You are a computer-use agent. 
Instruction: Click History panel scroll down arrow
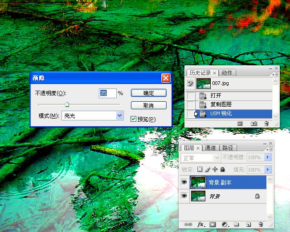coord(275,116)
